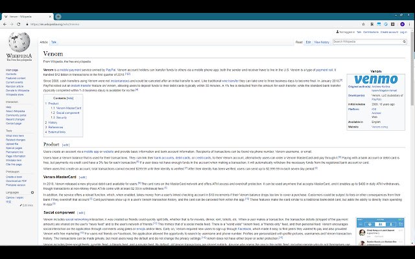Open Random article in the sidebar
Image resolution: width=415 pixels, height=259 pixels.
[14, 86]
